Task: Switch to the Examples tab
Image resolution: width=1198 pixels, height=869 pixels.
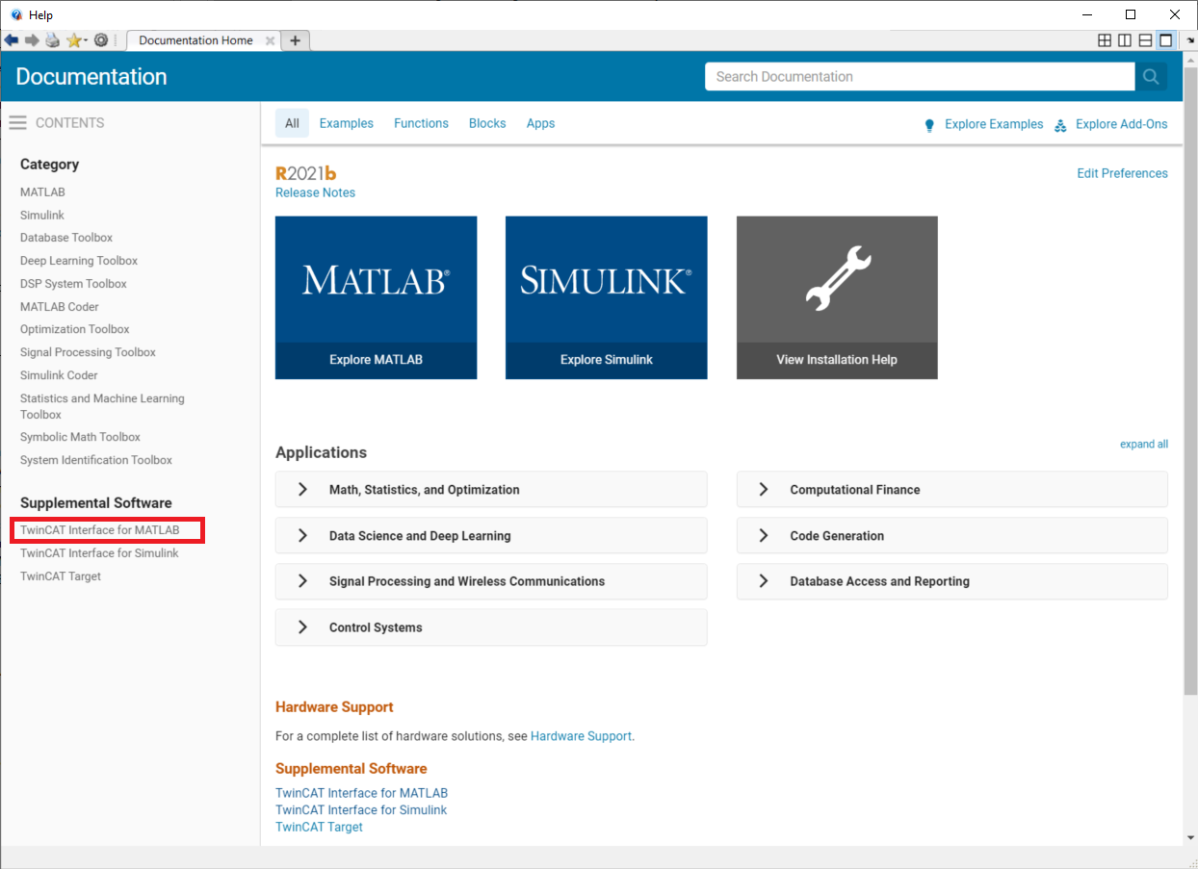Action: [346, 123]
